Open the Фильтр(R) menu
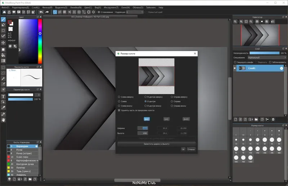 (48, 8)
